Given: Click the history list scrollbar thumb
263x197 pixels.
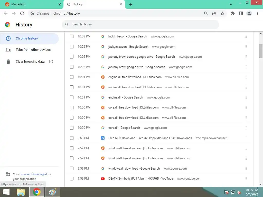Looking at the screenshot, I should click(261, 51).
